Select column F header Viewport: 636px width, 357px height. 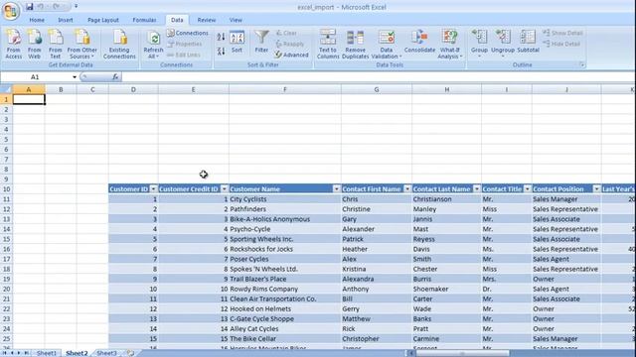coord(285,89)
